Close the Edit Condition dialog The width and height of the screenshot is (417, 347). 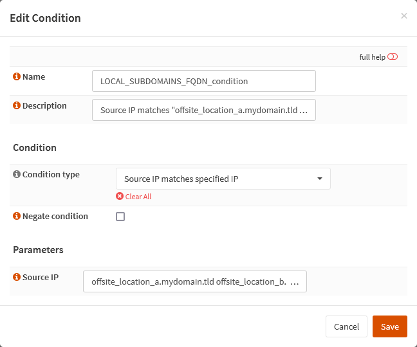pyautogui.click(x=403, y=16)
